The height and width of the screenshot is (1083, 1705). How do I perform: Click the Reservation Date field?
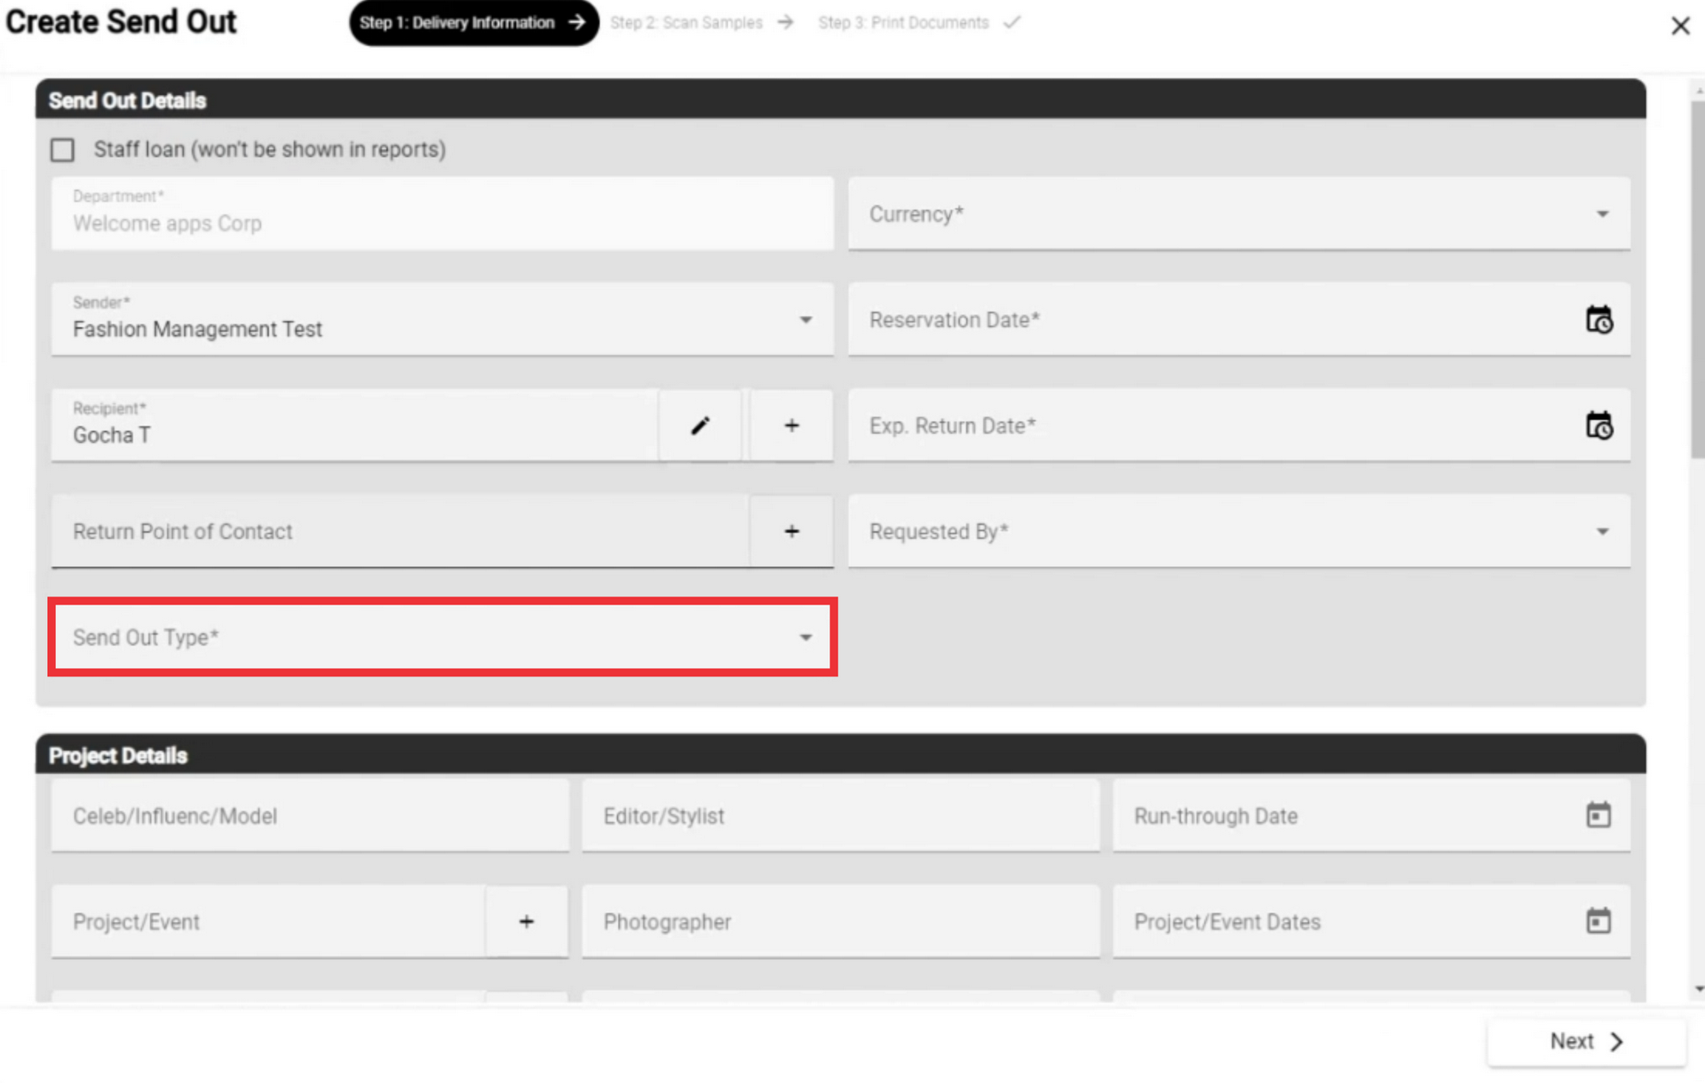point(1239,320)
